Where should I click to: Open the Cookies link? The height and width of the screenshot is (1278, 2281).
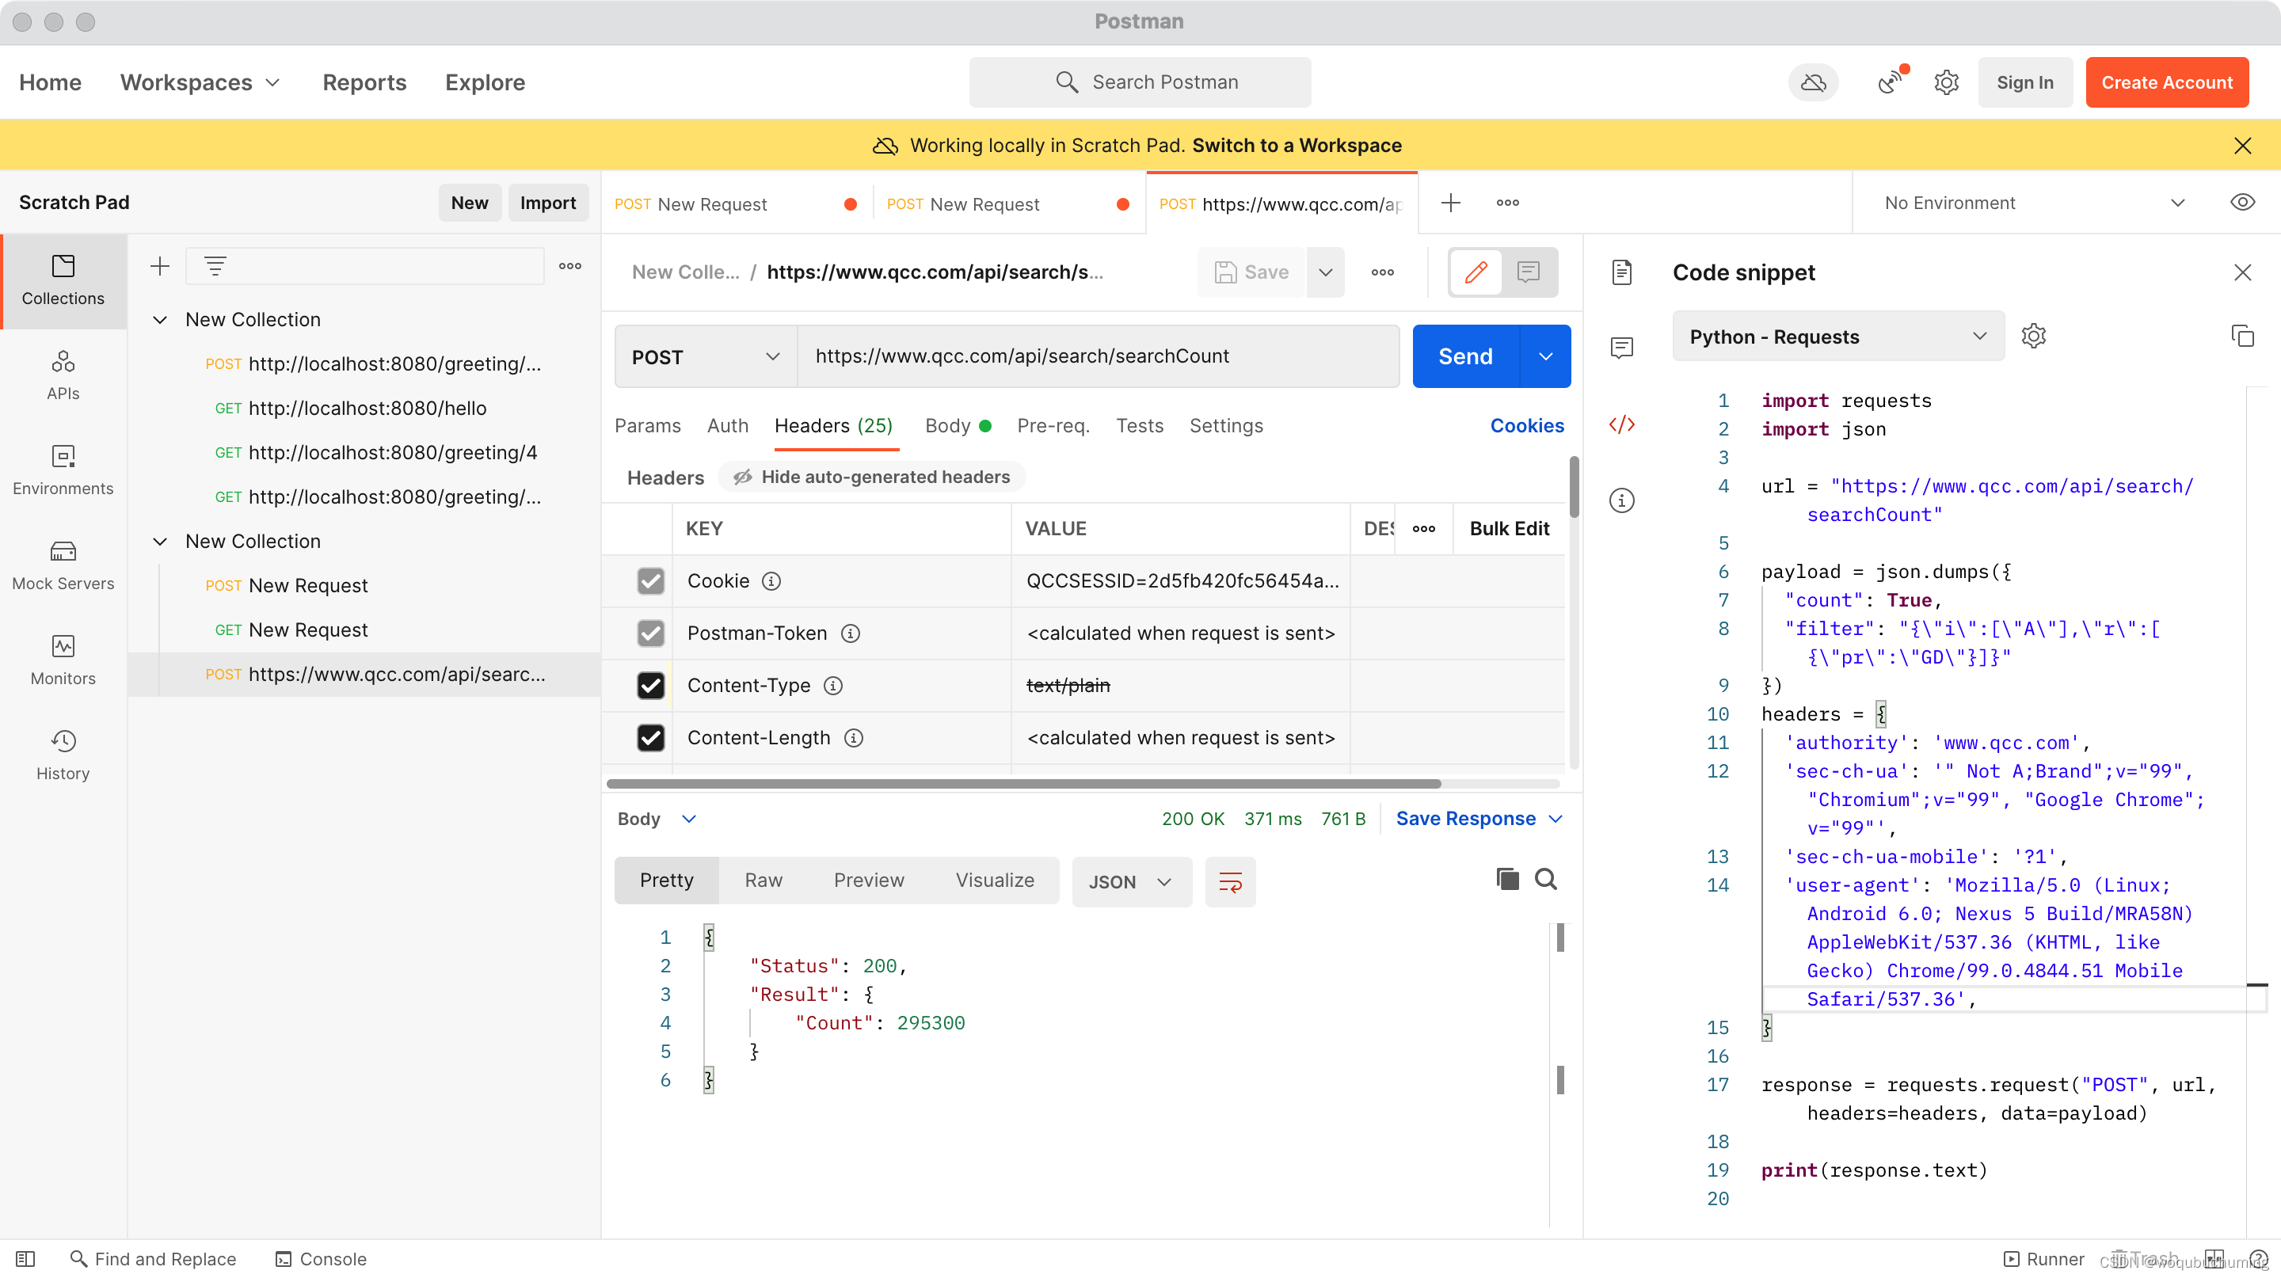pyautogui.click(x=1526, y=426)
